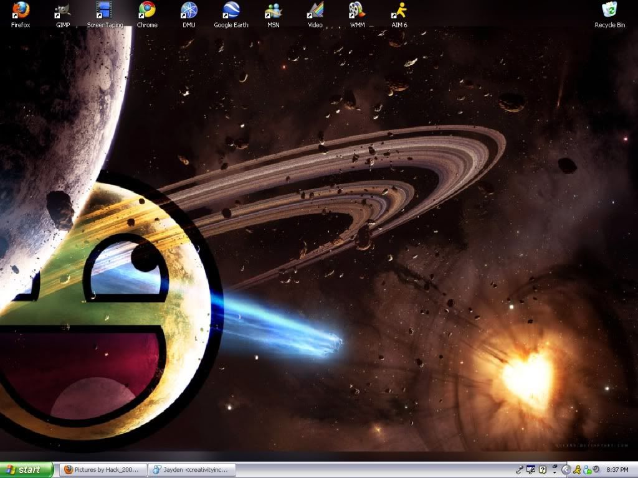
Task: Select the microphone icon on the language bar
Action: tap(520, 469)
